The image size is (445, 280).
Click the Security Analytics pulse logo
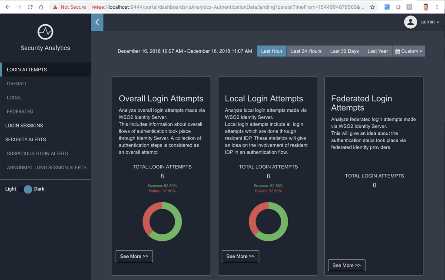click(45, 32)
